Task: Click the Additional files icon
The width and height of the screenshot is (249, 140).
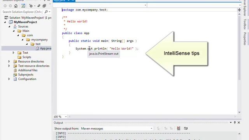Action: click(15, 70)
